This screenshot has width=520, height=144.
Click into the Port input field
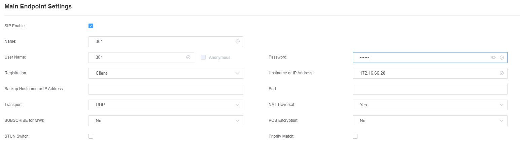[x=430, y=89]
